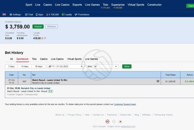Image resolution: width=194 pixels, height=130 pixels.
Task: Switch to the Casino bet history tab
Action: tap(44, 59)
